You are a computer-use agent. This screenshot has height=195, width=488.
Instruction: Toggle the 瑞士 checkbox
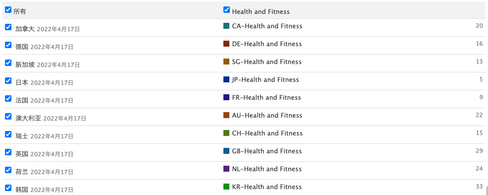[x=8, y=134]
